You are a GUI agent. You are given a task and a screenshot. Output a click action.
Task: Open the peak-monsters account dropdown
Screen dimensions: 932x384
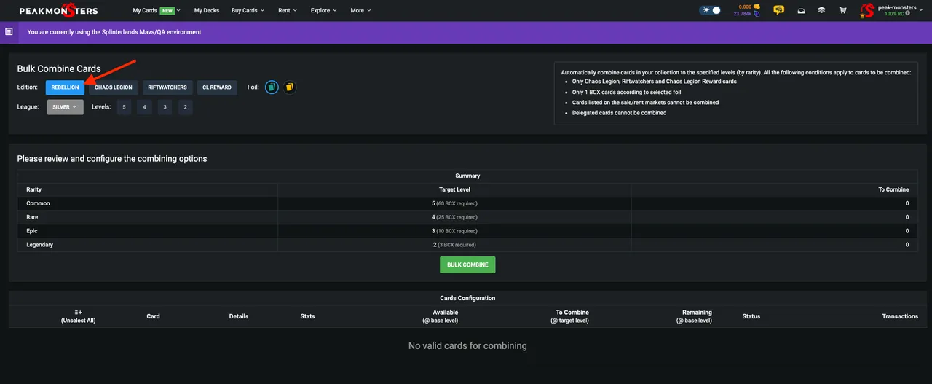(x=901, y=7)
